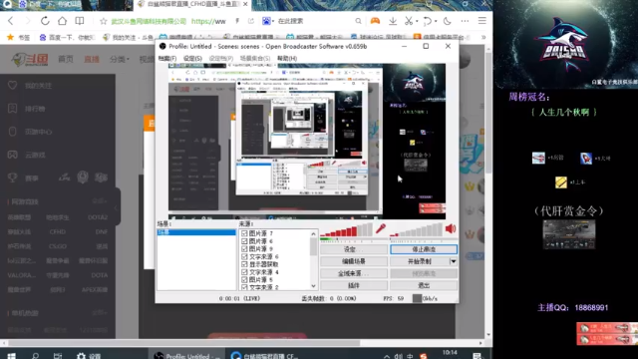Click the browser search magnifier icon

358,21
